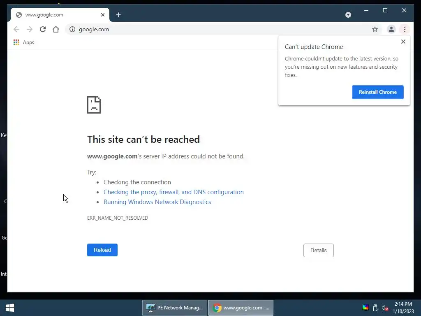
Task: Click the muted volume tray icon
Action: pos(385,308)
